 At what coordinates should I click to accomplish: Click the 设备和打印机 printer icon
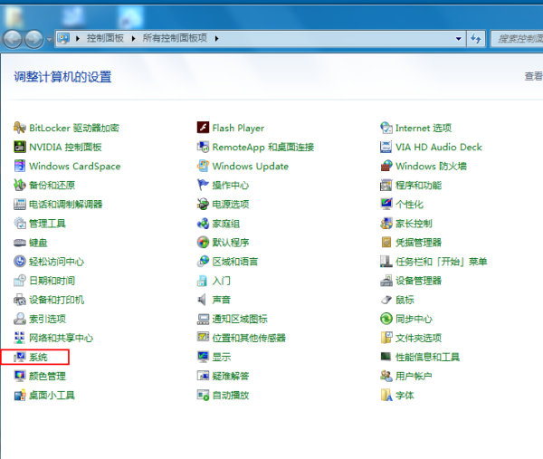coord(19,300)
